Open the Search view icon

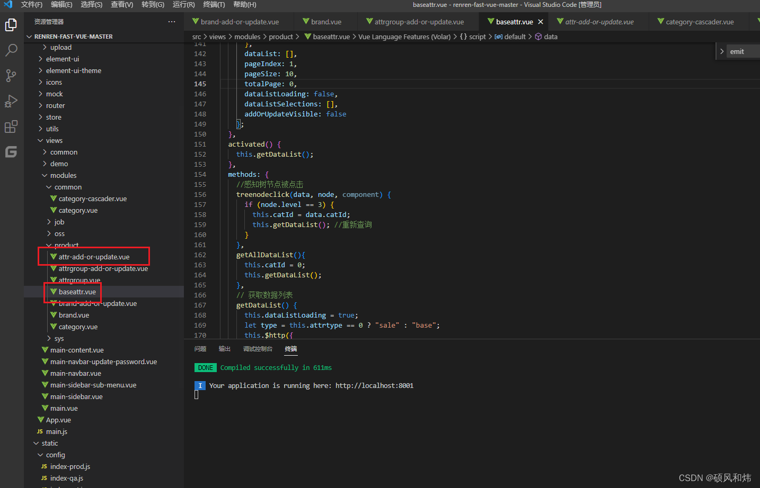pyautogui.click(x=11, y=50)
